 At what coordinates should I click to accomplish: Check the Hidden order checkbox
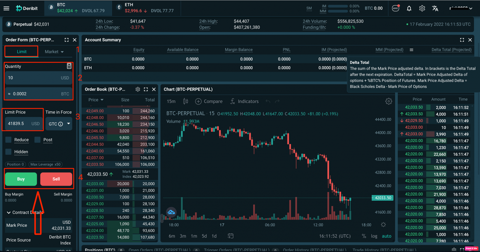click(x=9, y=152)
